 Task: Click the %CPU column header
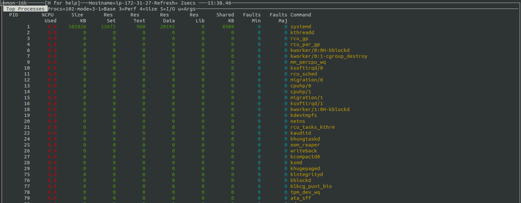[48, 15]
